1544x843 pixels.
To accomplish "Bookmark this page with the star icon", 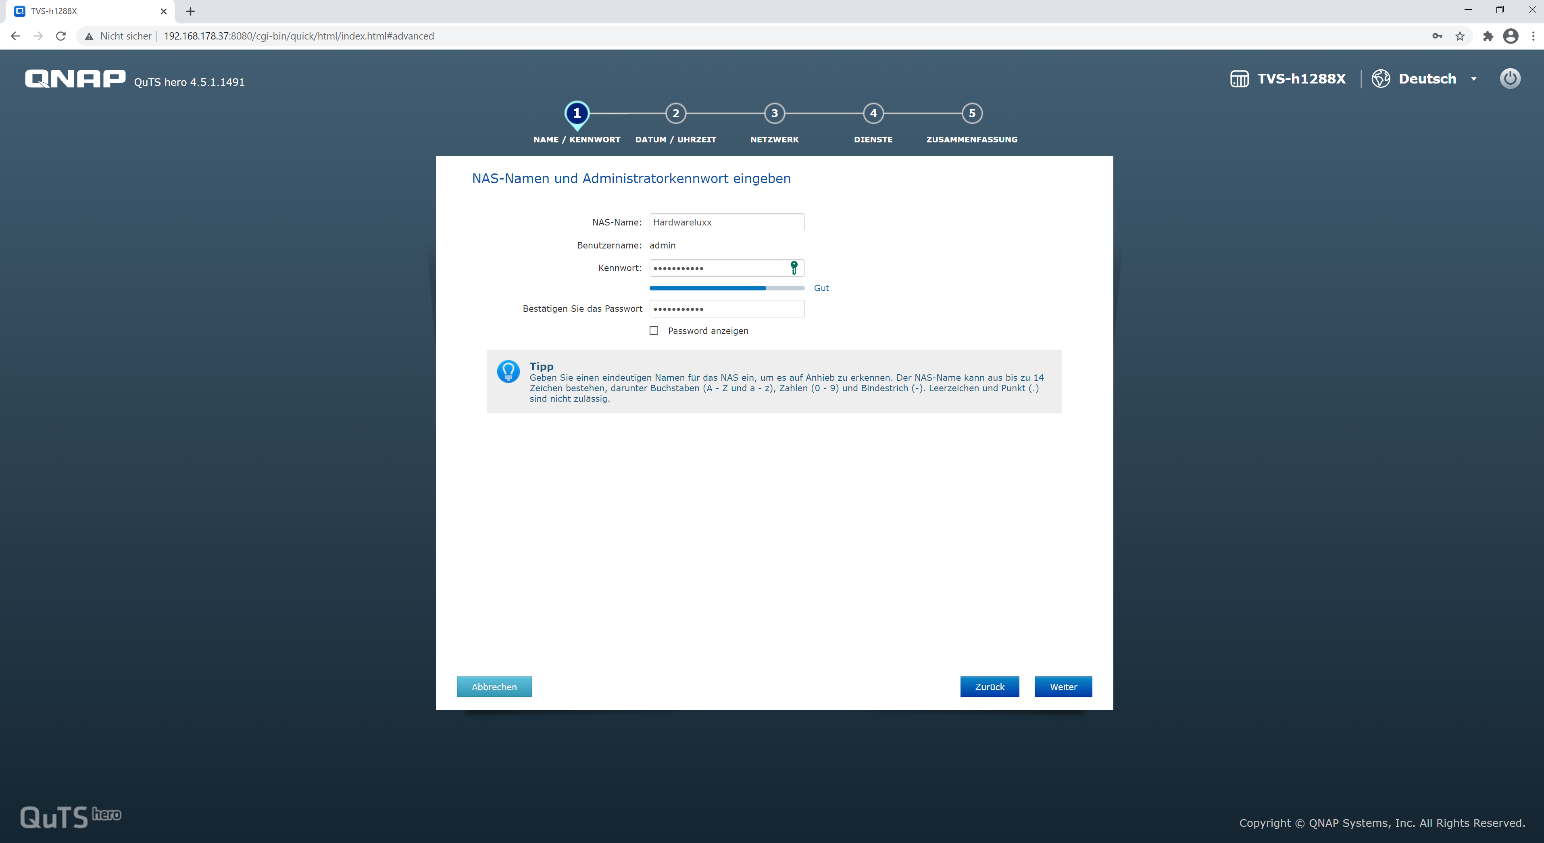I will (1459, 36).
